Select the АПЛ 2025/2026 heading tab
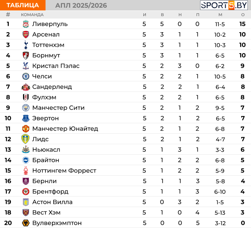 point(81,6)
